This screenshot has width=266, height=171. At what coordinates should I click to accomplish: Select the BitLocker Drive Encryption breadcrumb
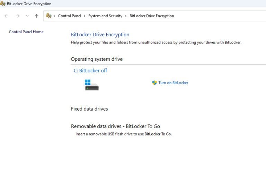152,16
